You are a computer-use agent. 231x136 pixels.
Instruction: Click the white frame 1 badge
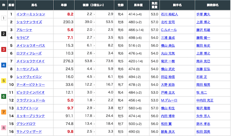(4, 18)
